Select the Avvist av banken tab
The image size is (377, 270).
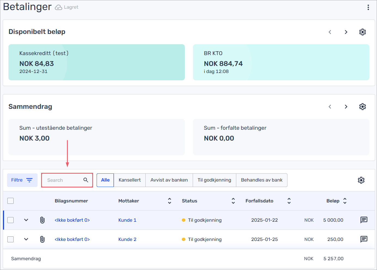pos(169,180)
